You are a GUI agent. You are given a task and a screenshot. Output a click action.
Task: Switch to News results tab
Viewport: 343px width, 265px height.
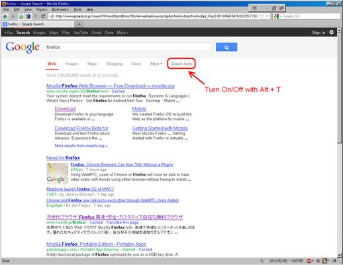tap(136, 64)
